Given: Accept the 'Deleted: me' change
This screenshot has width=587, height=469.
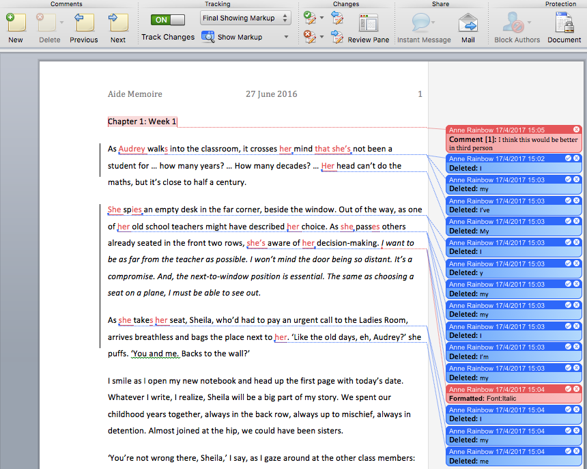Looking at the screenshot, I should (x=569, y=451).
